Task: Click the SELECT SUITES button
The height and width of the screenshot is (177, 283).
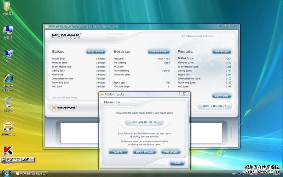Action: pos(96,52)
